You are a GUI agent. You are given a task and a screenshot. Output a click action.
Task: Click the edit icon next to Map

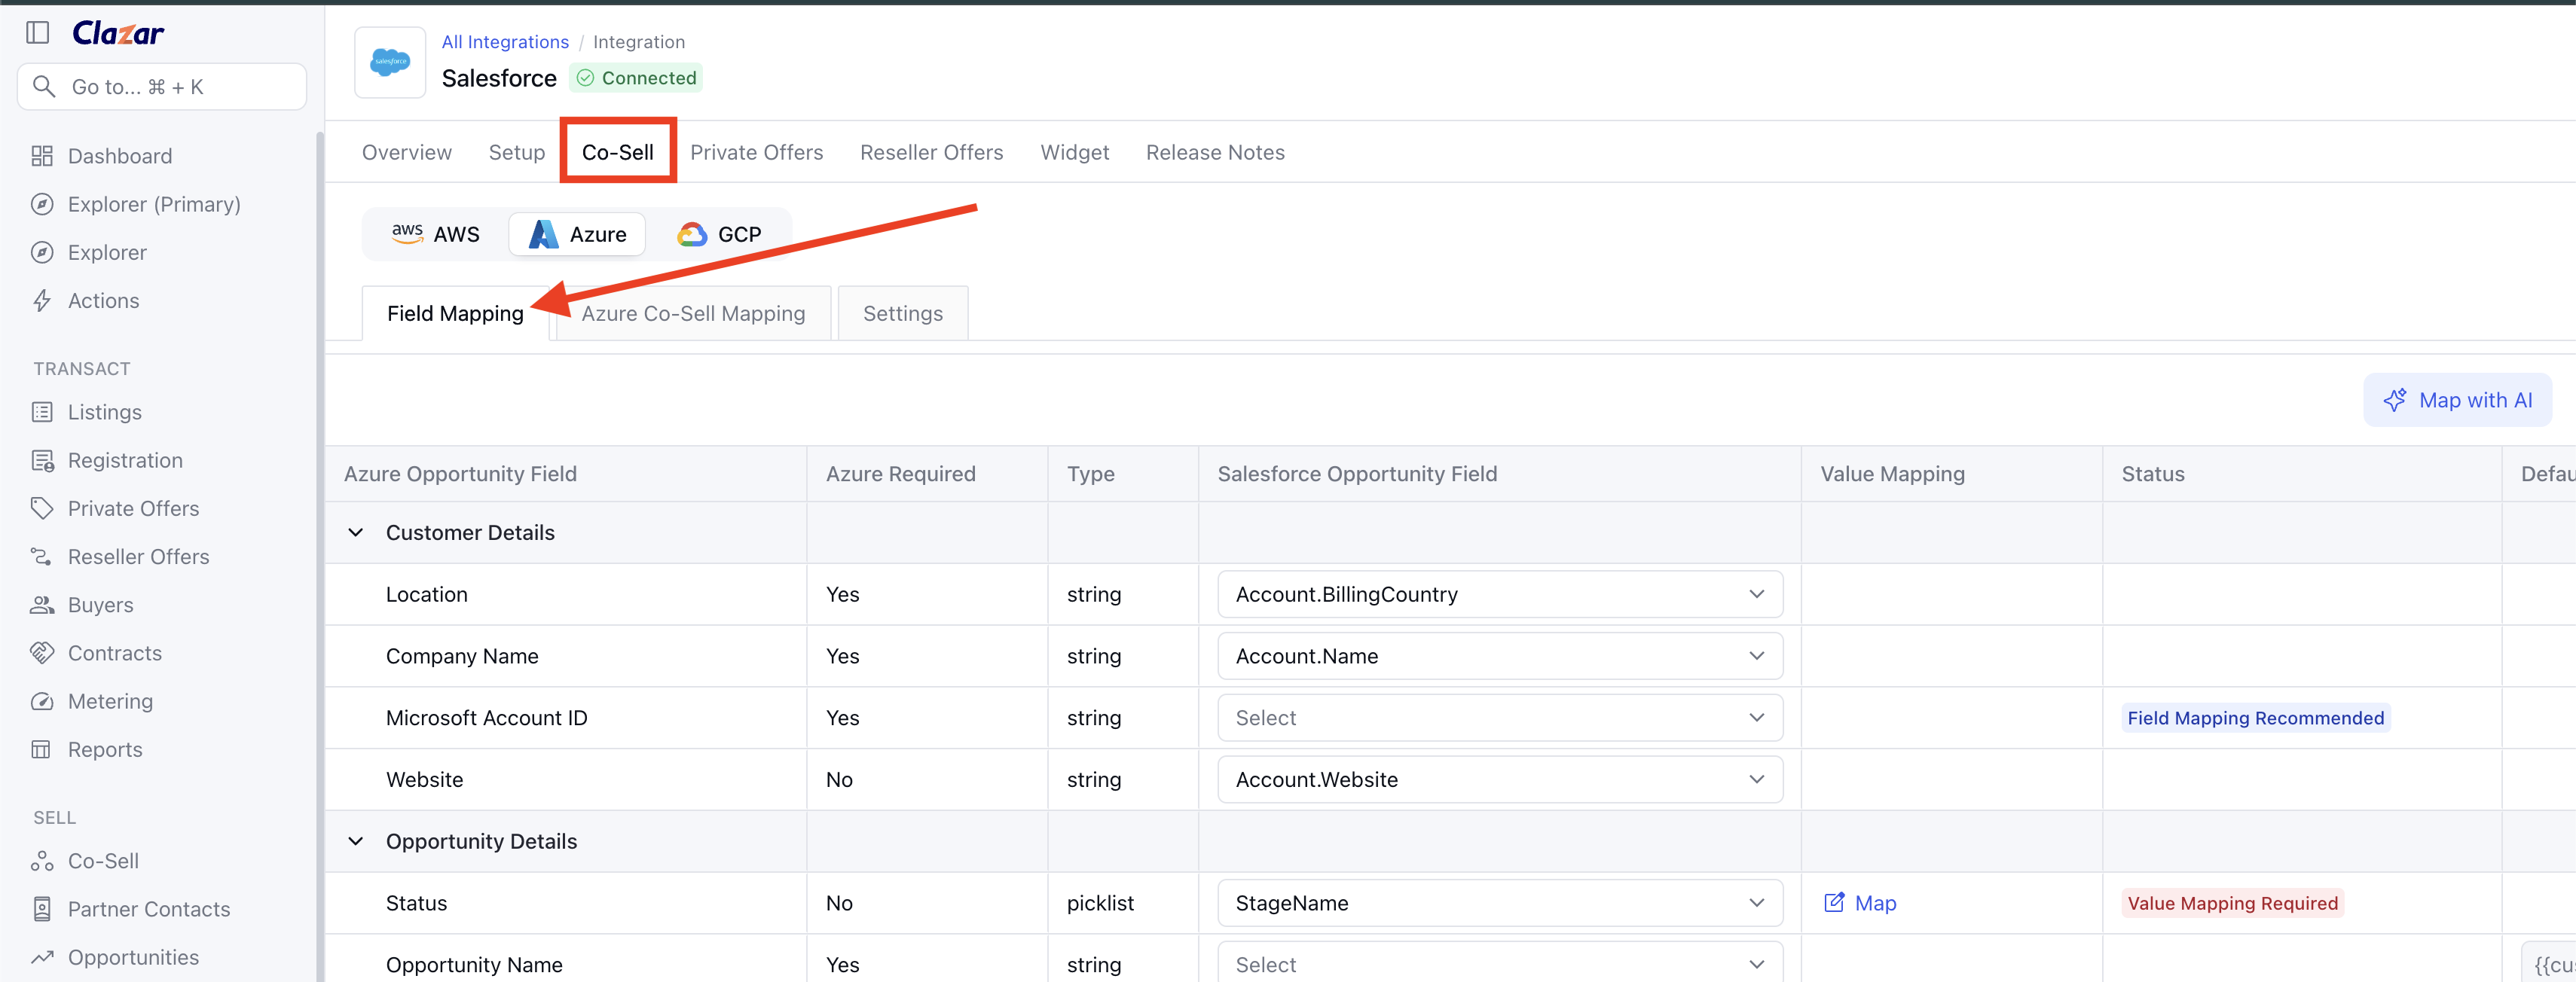[x=1834, y=902]
